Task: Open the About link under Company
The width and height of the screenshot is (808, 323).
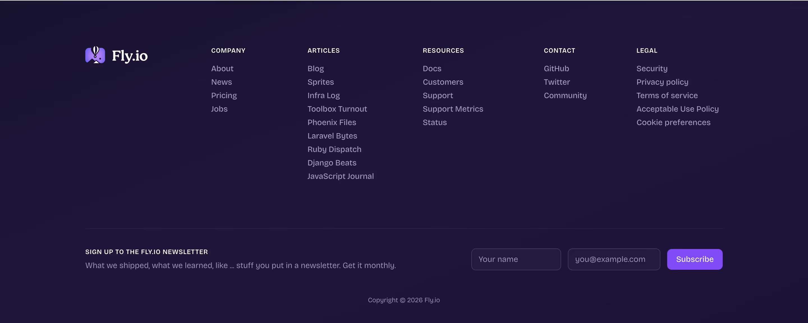Action: pos(222,68)
